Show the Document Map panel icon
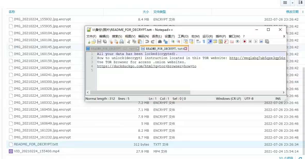The width and height of the screenshot is (305, 159). tap(221, 41)
